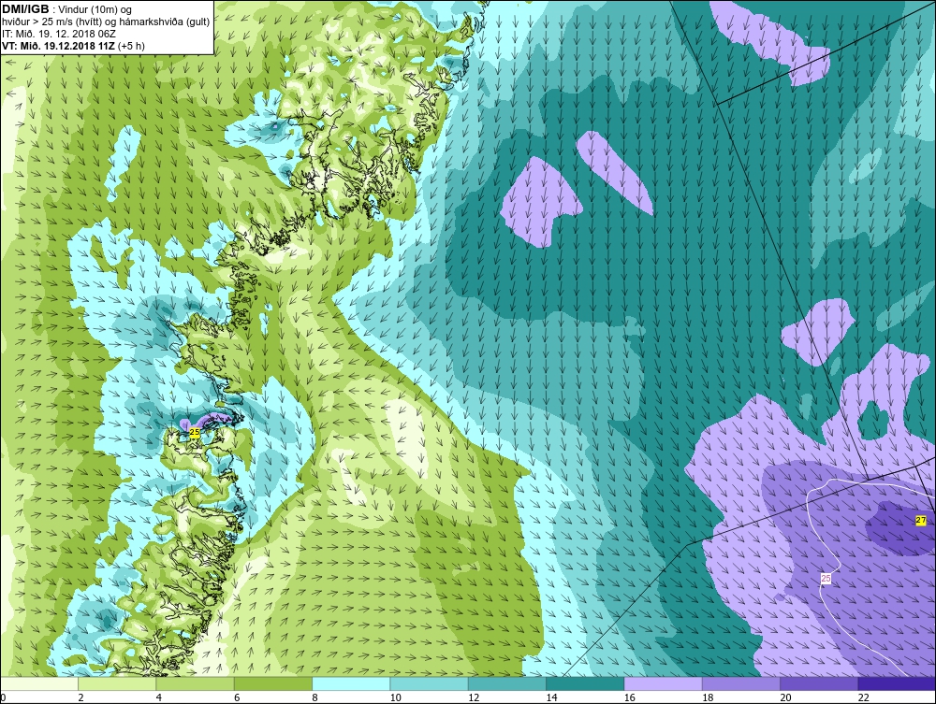Select the 6-8 m/s olive green swatch
The height and width of the screenshot is (704, 936).
[x=273, y=683]
